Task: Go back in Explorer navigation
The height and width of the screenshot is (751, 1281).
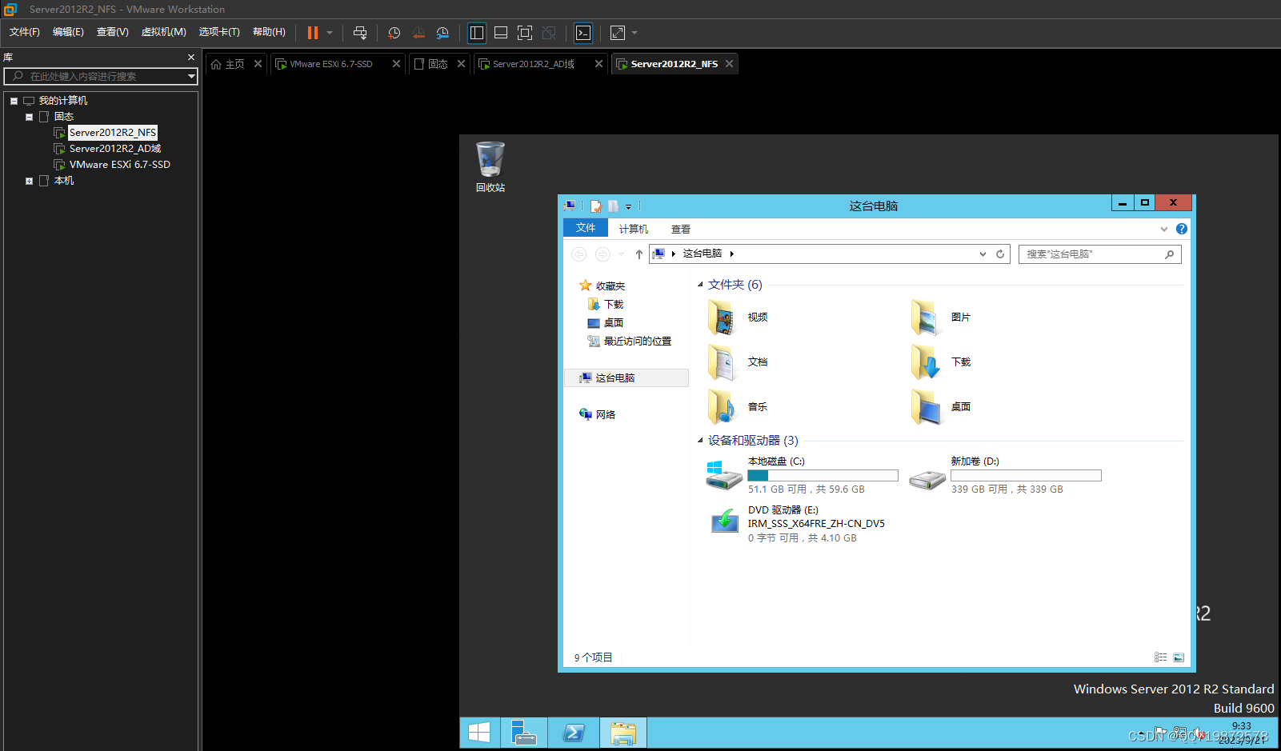Action: pos(579,254)
